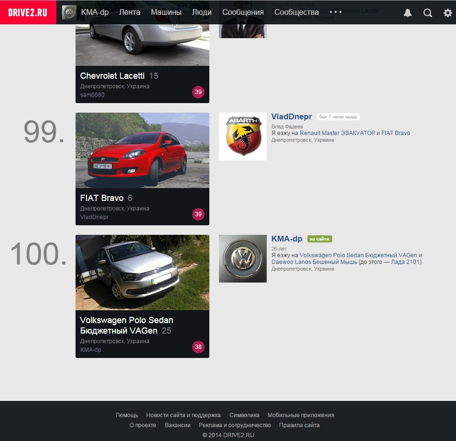Click FIAT Bravo link in VladDnepr description
Viewport: 456px width, 441px height.
[x=395, y=133]
